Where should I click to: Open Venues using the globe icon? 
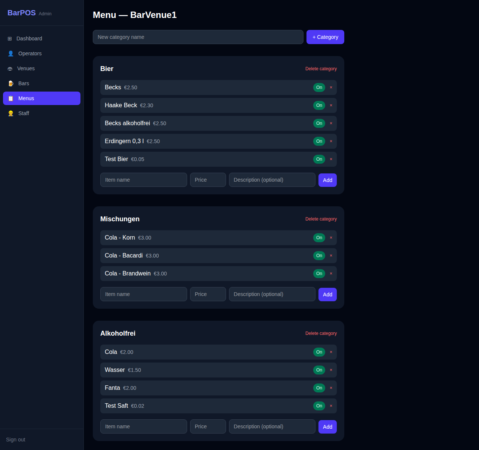point(10,68)
